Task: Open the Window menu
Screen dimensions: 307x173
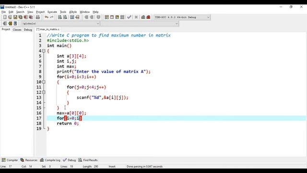Action: point(84,12)
